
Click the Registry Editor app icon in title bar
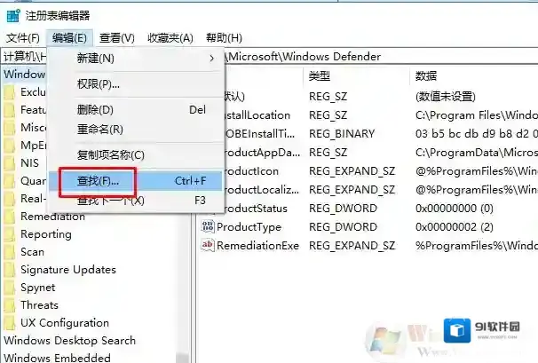(x=12, y=14)
